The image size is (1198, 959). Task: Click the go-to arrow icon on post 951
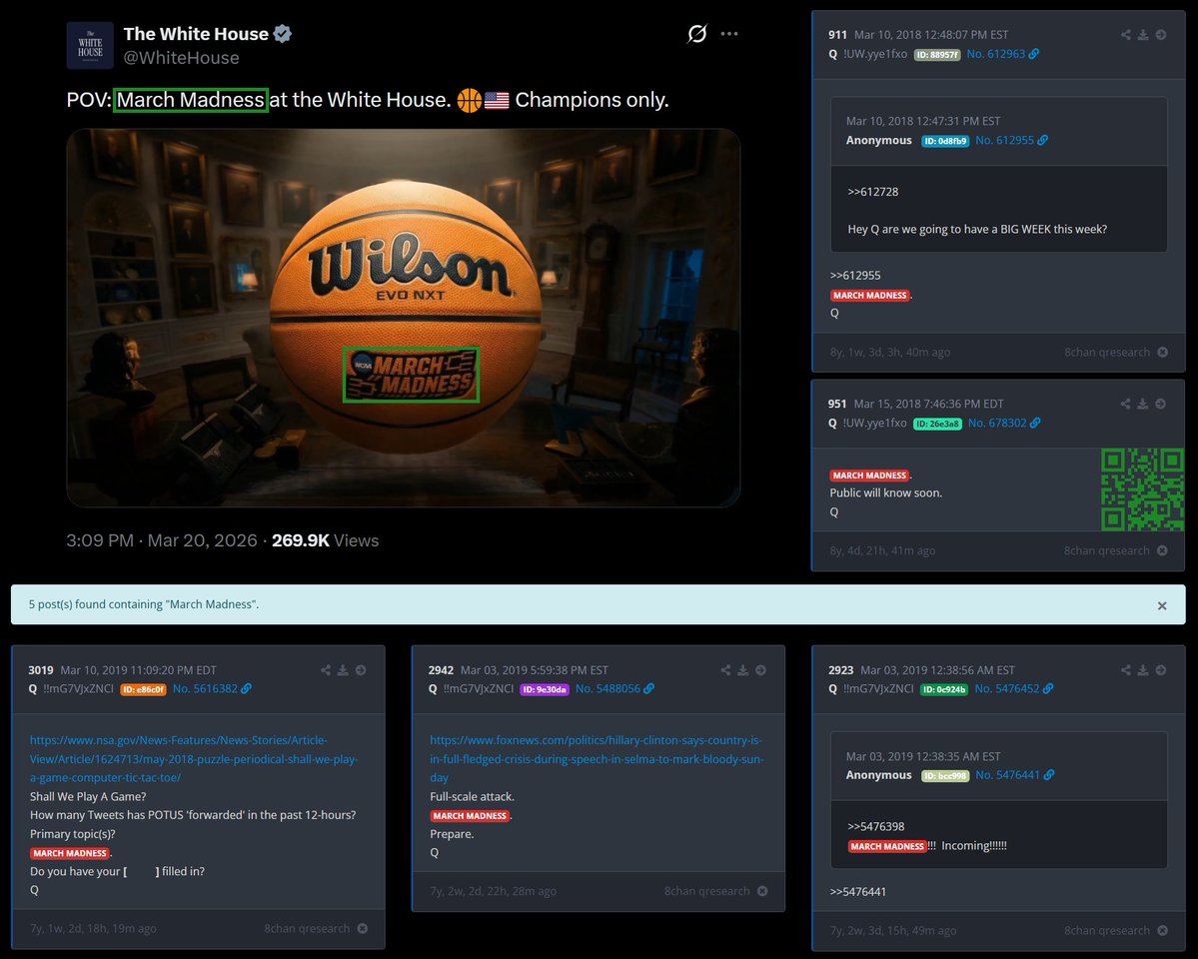coord(1161,404)
